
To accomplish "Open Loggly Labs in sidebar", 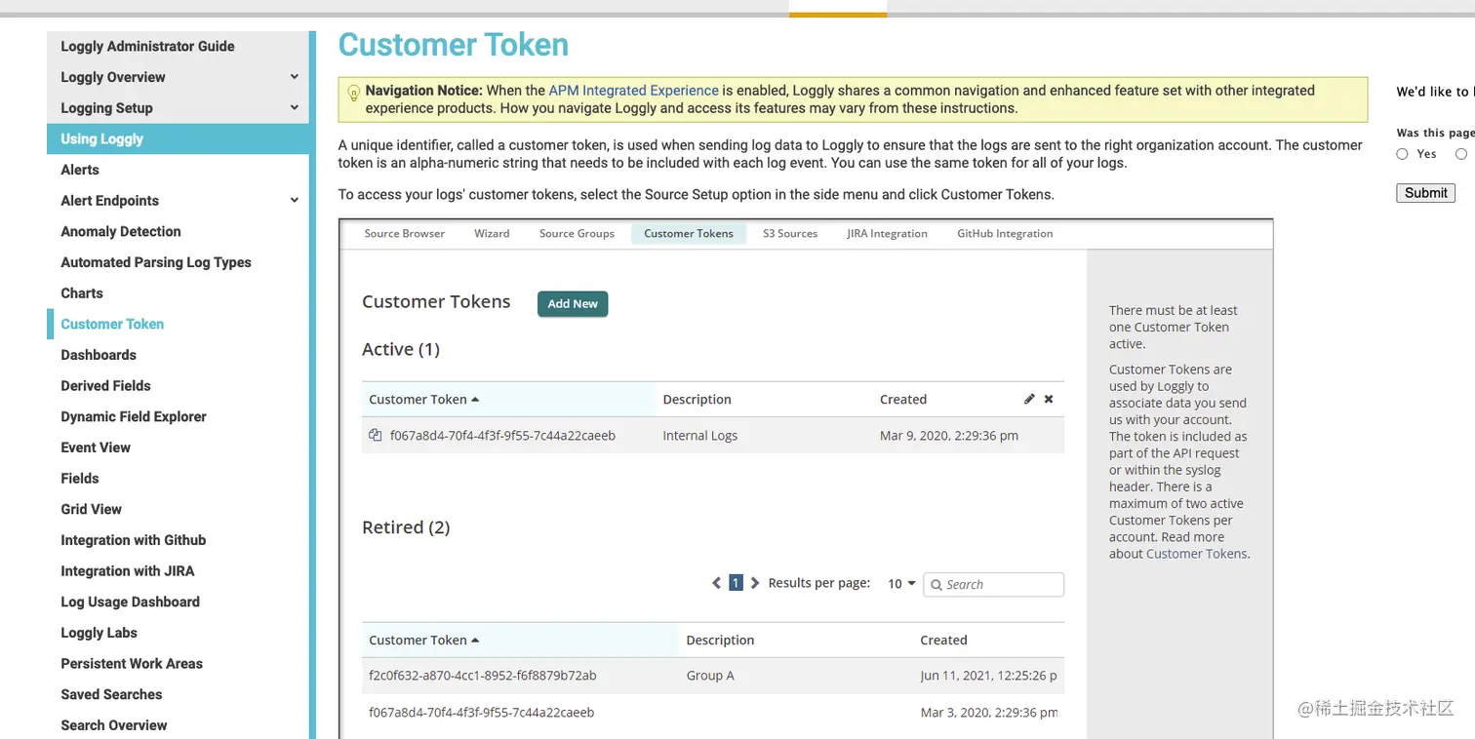I will point(100,633).
